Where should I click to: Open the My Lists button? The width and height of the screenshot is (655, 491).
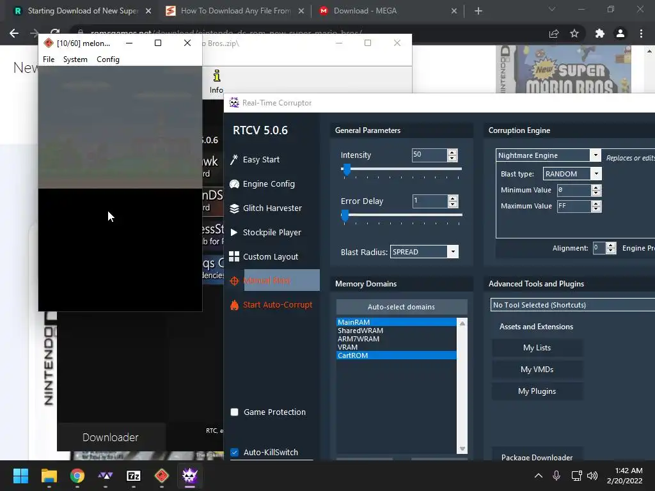537,348
